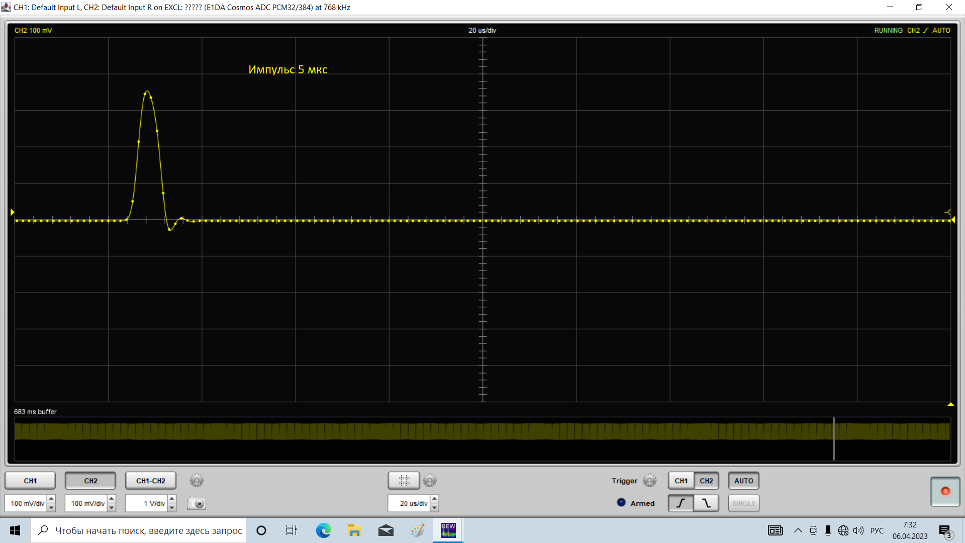Decrease CH2 volts per division
Viewport: 965px width, 543px height.
[112, 507]
